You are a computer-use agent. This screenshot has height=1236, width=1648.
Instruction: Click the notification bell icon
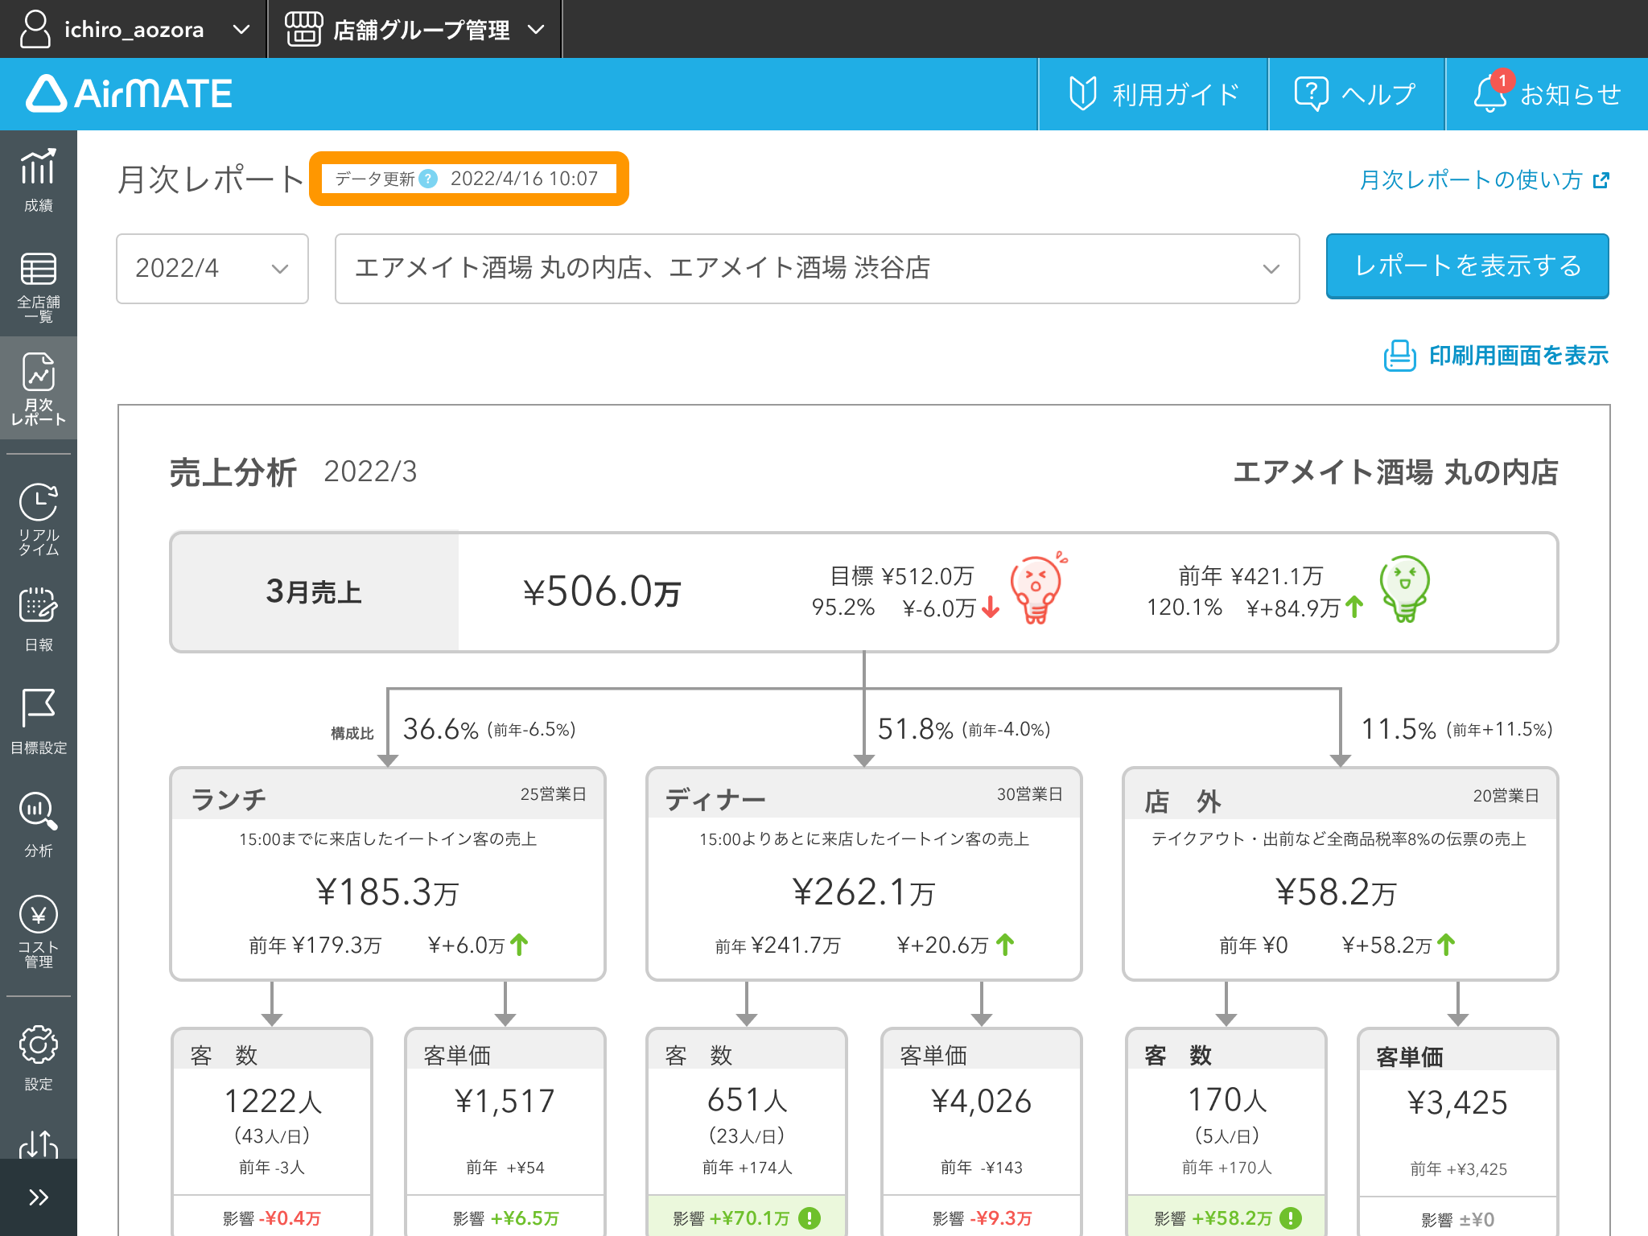pyautogui.click(x=1489, y=95)
